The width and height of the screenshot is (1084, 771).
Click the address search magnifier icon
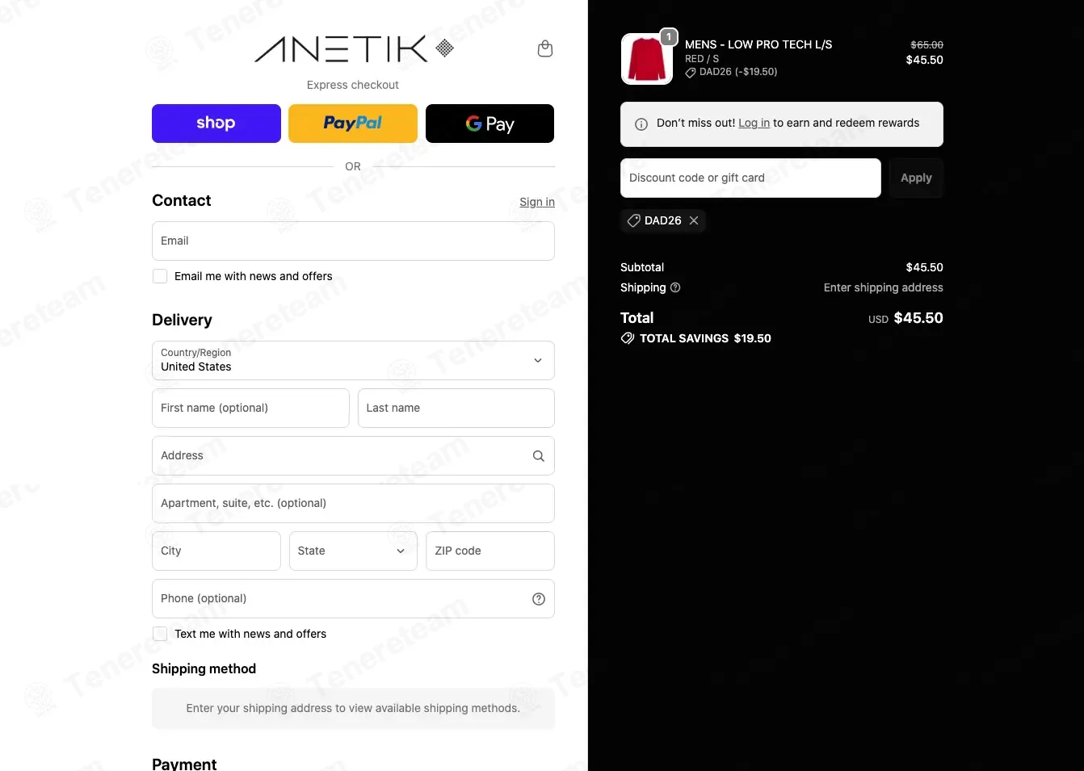[x=539, y=456]
